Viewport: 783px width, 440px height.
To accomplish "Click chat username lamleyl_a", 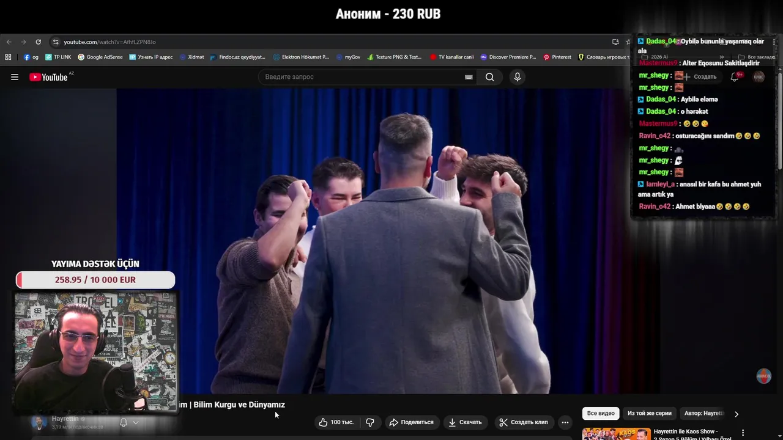I will tap(661, 184).
